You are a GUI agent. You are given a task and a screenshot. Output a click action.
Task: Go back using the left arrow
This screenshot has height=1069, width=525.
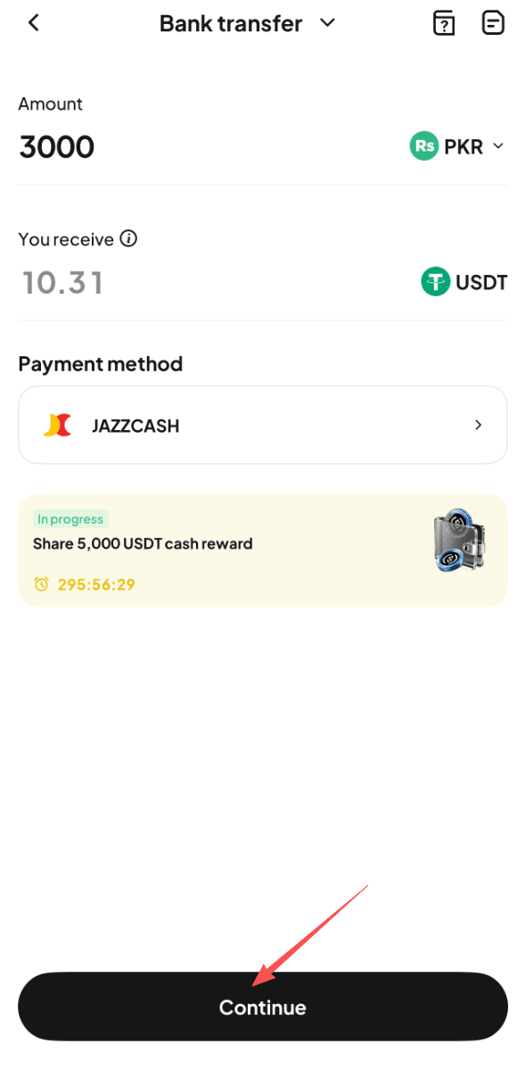(x=33, y=22)
